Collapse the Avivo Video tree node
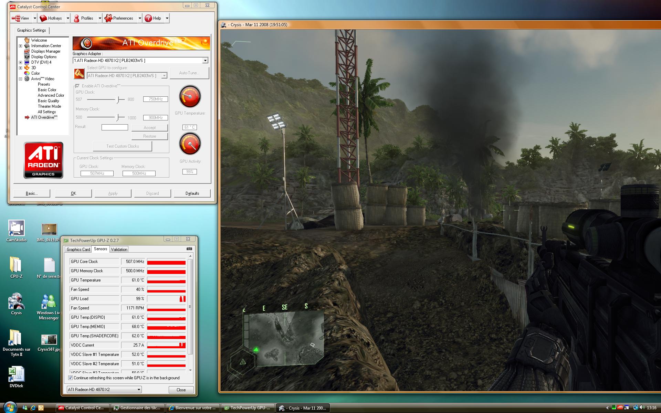661x413 pixels. [x=20, y=79]
